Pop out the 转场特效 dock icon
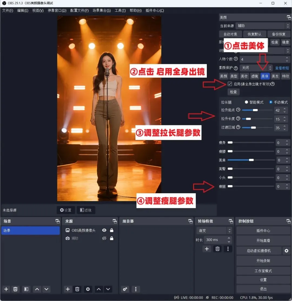 (x=231, y=221)
